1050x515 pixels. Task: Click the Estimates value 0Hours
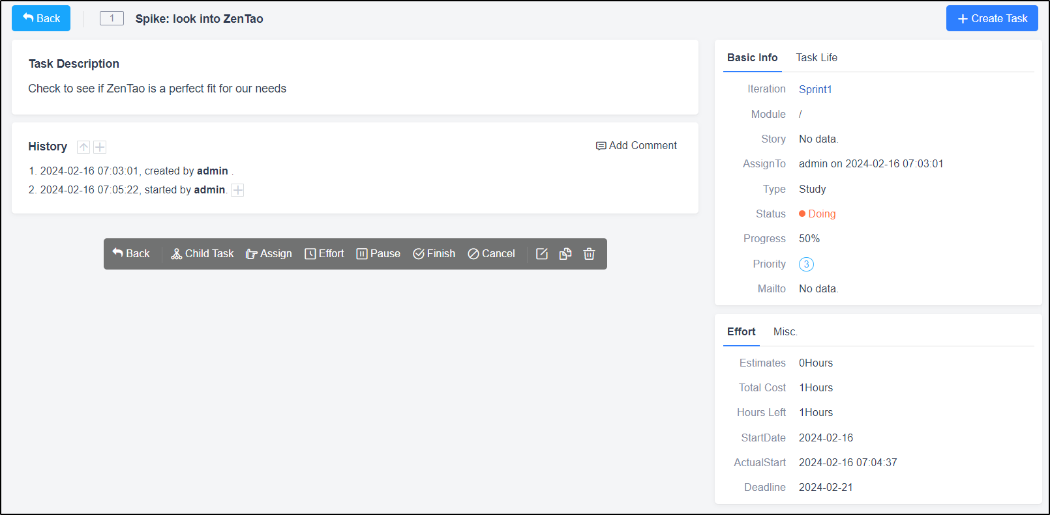click(x=816, y=363)
